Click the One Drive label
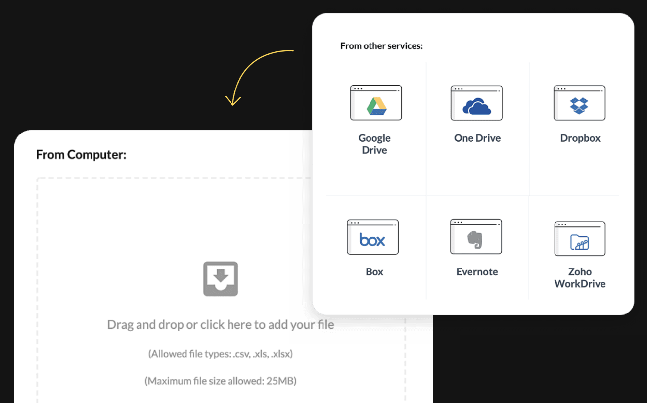 (477, 138)
